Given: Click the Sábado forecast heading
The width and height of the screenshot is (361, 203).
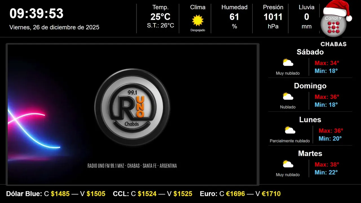Looking at the screenshot, I should [310, 52].
